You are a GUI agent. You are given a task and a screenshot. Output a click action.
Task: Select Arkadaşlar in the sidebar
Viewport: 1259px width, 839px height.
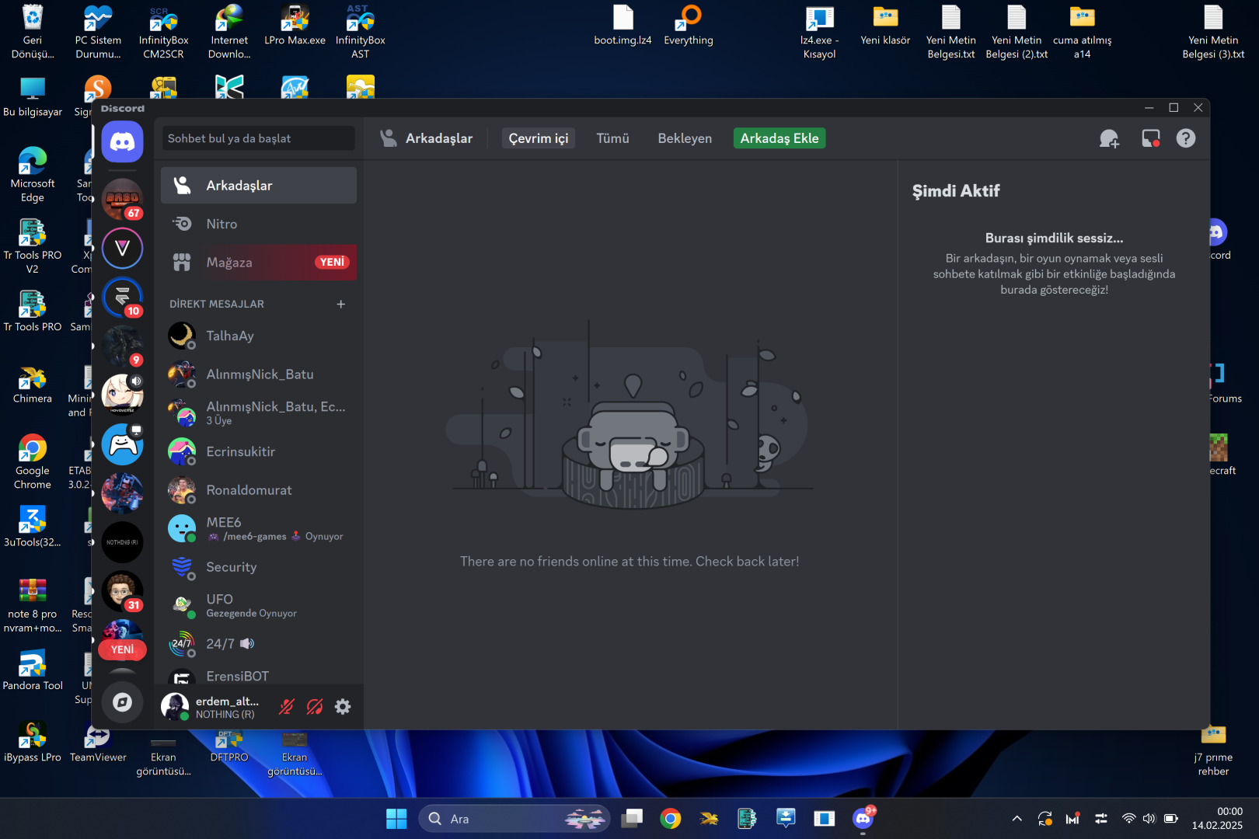(259, 186)
